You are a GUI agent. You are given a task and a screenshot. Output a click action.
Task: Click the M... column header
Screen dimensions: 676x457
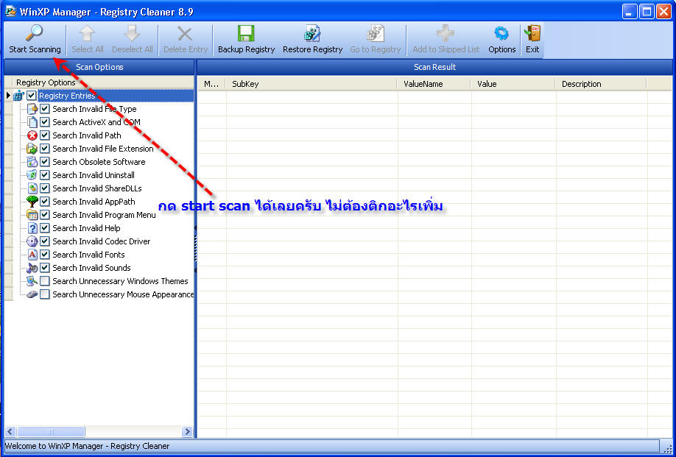coord(211,84)
